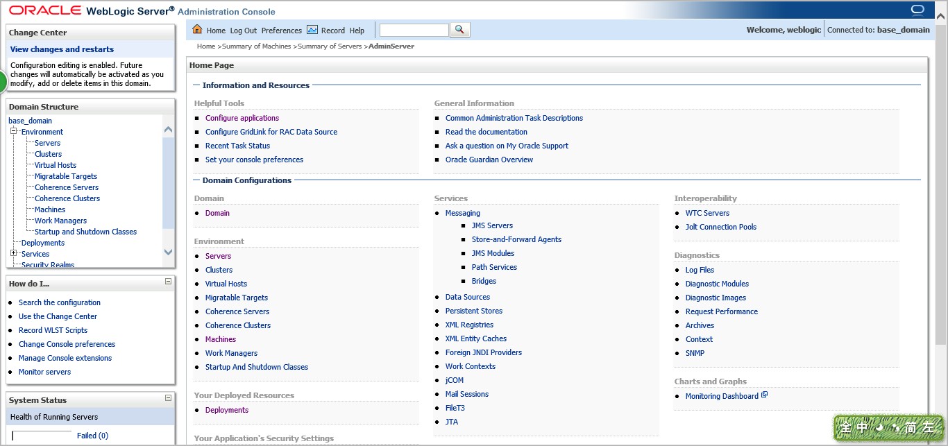Open Log Out in the toolbar
Screen dimensions: 948x446
[244, 31]
